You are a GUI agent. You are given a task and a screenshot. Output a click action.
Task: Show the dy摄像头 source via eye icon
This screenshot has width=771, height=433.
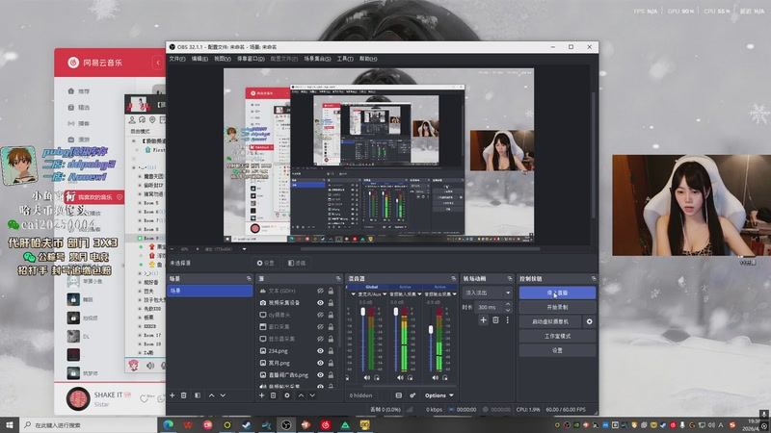point(320,315)
